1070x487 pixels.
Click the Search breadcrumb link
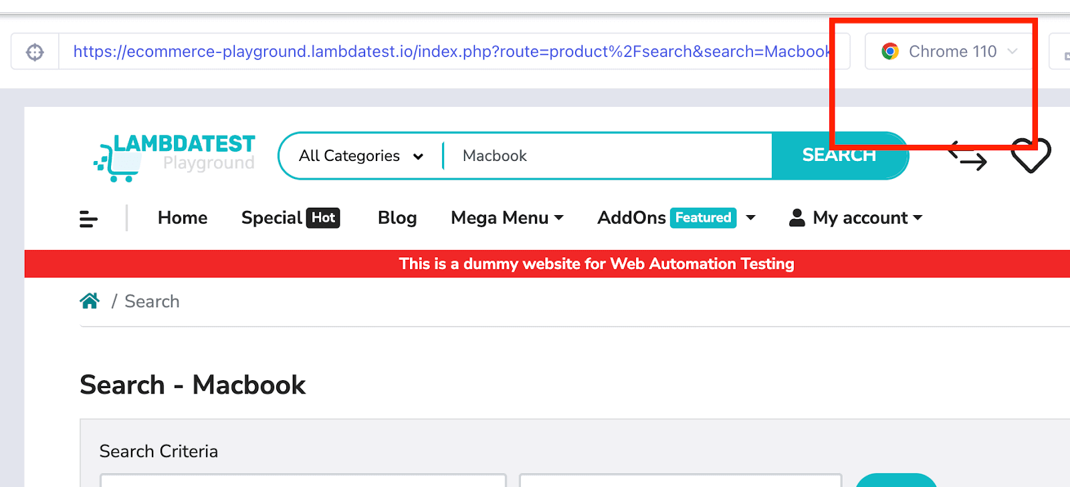coord(152,301)
